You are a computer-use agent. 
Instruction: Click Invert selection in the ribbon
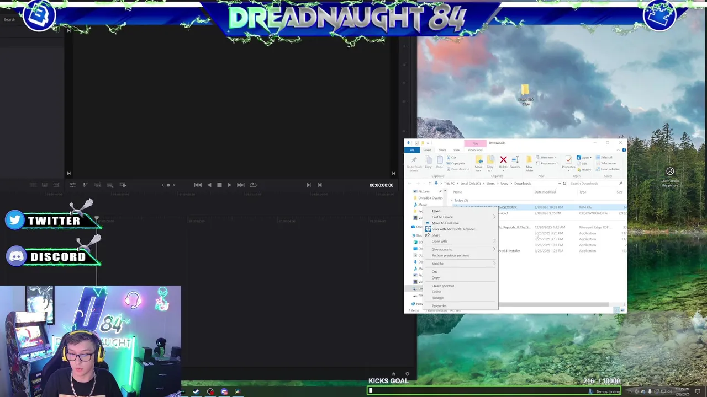click(608, 169)
